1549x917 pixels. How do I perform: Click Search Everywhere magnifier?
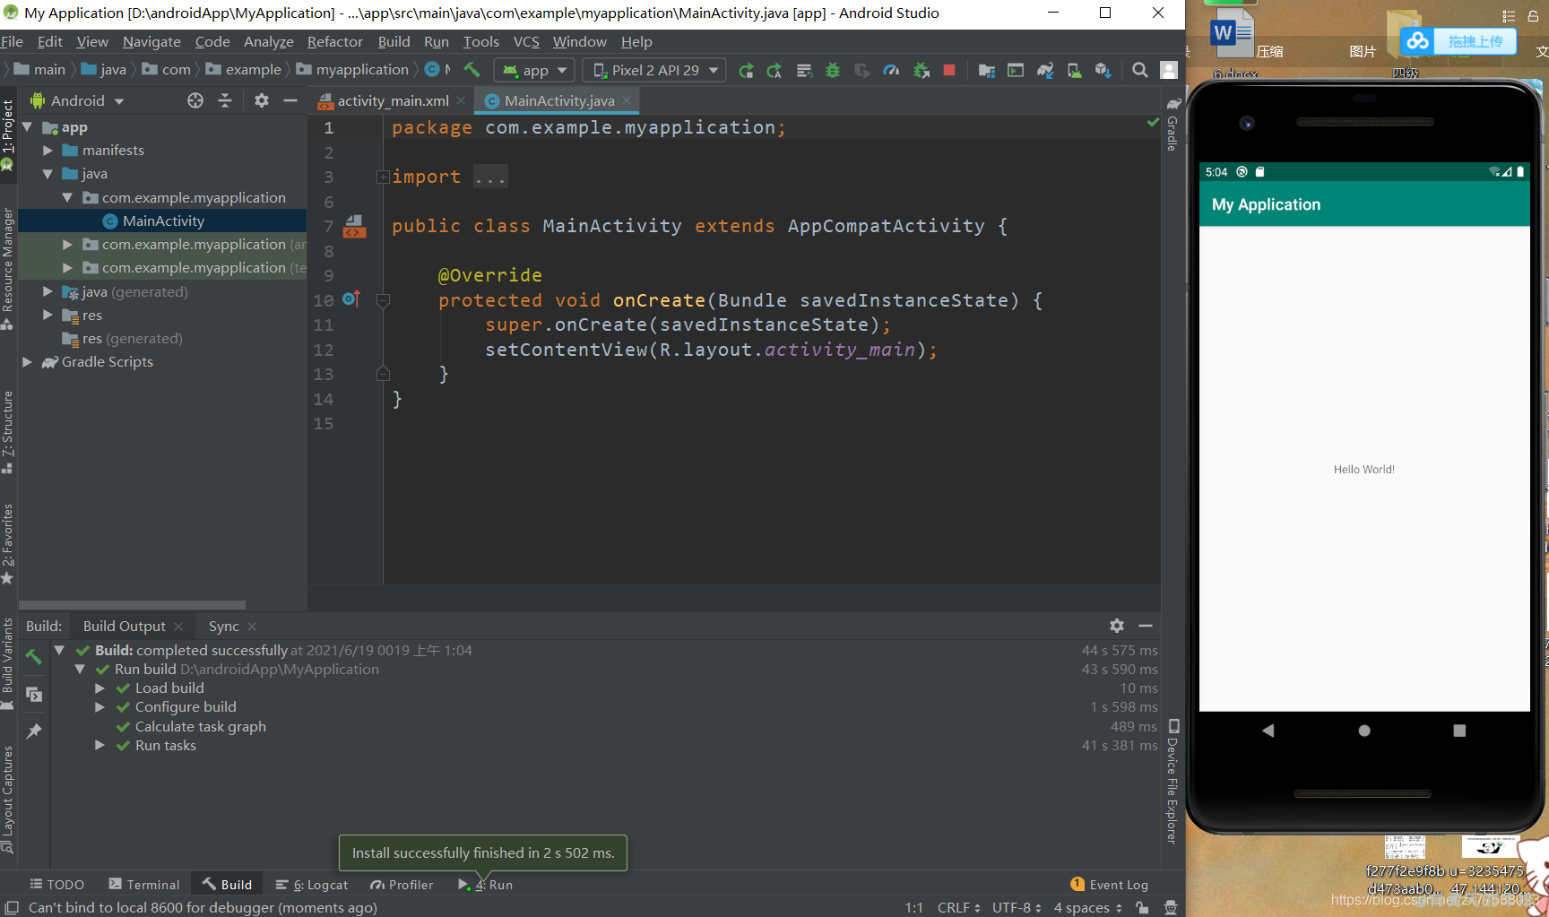click(x=1140, y=70)
